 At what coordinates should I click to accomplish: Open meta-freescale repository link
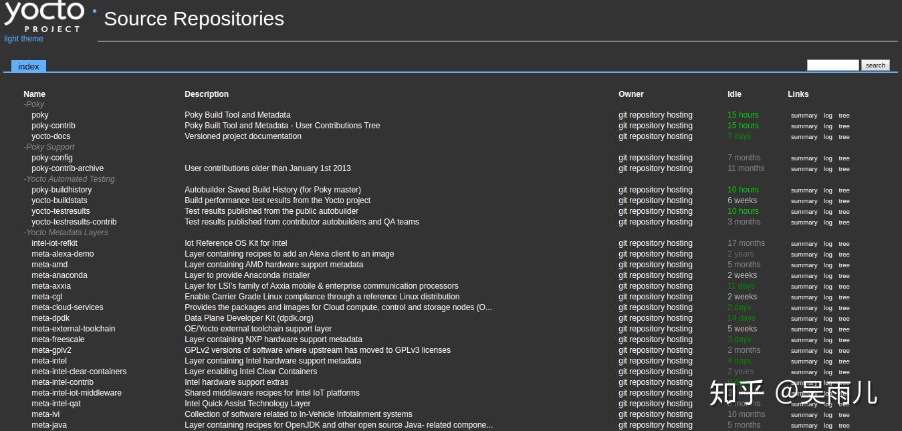(58, 339)
